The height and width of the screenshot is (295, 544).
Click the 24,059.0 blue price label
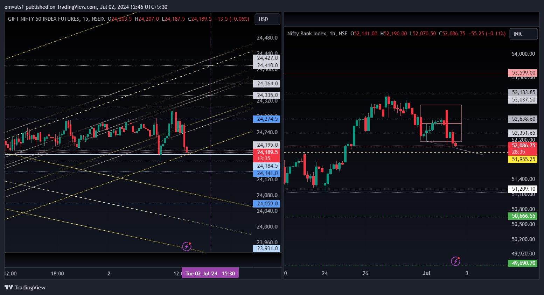[267, 204]
